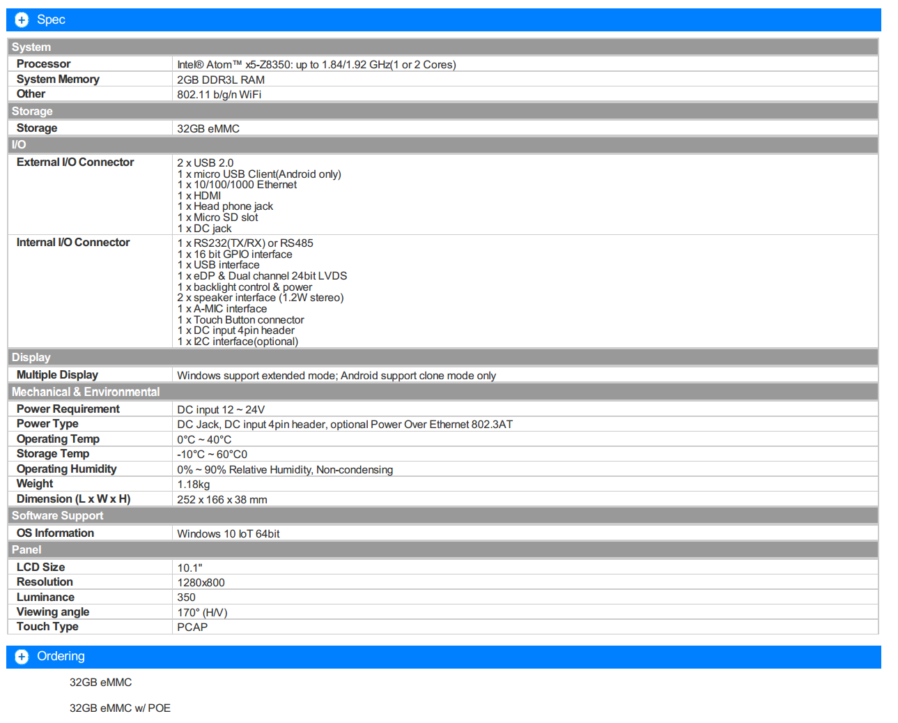
Task: Click the System Memory label
Action: click(x=58, y=79)
